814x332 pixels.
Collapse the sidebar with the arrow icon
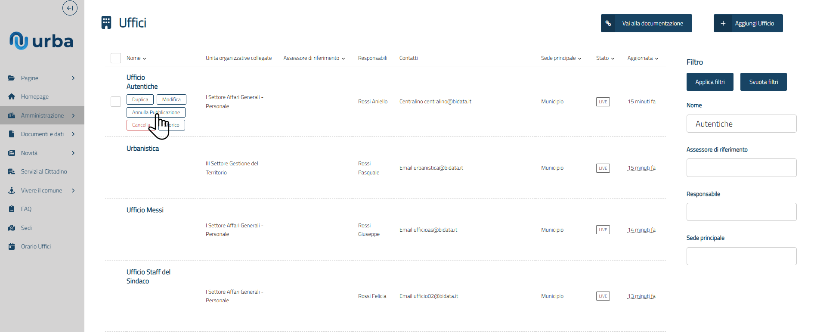tap(70, 8)
